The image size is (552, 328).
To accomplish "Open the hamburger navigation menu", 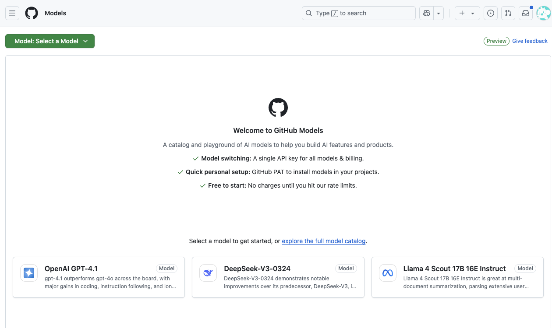I will pyautogui.click(x=12, y=13).
